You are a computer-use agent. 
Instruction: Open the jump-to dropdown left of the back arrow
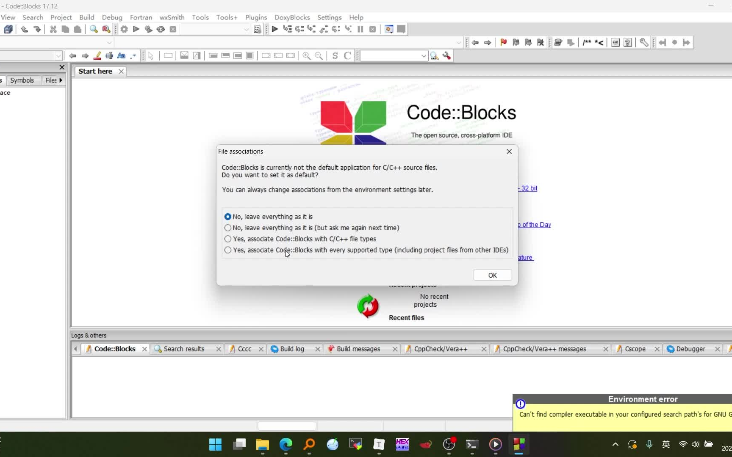[58, 56]
